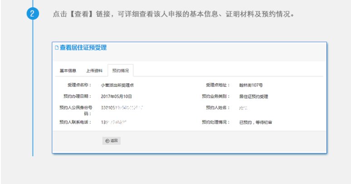The width and height of the screenshot is (351, 184).
Task: Open the 基本信息 tab
Action: tap(68, 71)
